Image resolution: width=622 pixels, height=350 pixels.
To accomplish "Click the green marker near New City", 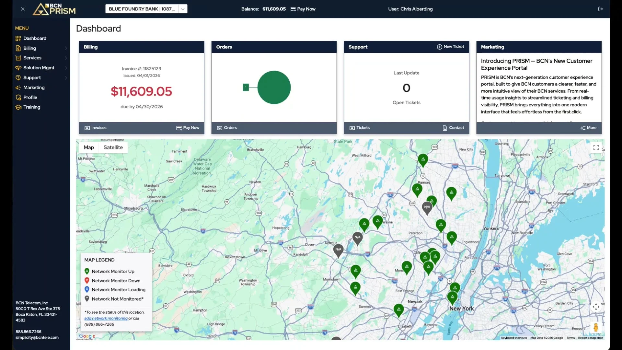I will click(423, 160).
